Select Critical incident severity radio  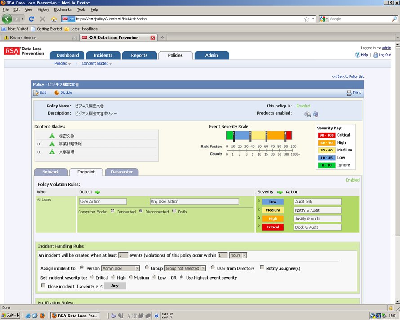point(92,277)
